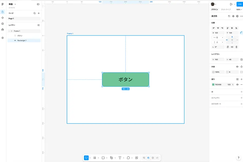Click the green 70C498 fill color swatch
243x162 pixels.
coord(213,85)
